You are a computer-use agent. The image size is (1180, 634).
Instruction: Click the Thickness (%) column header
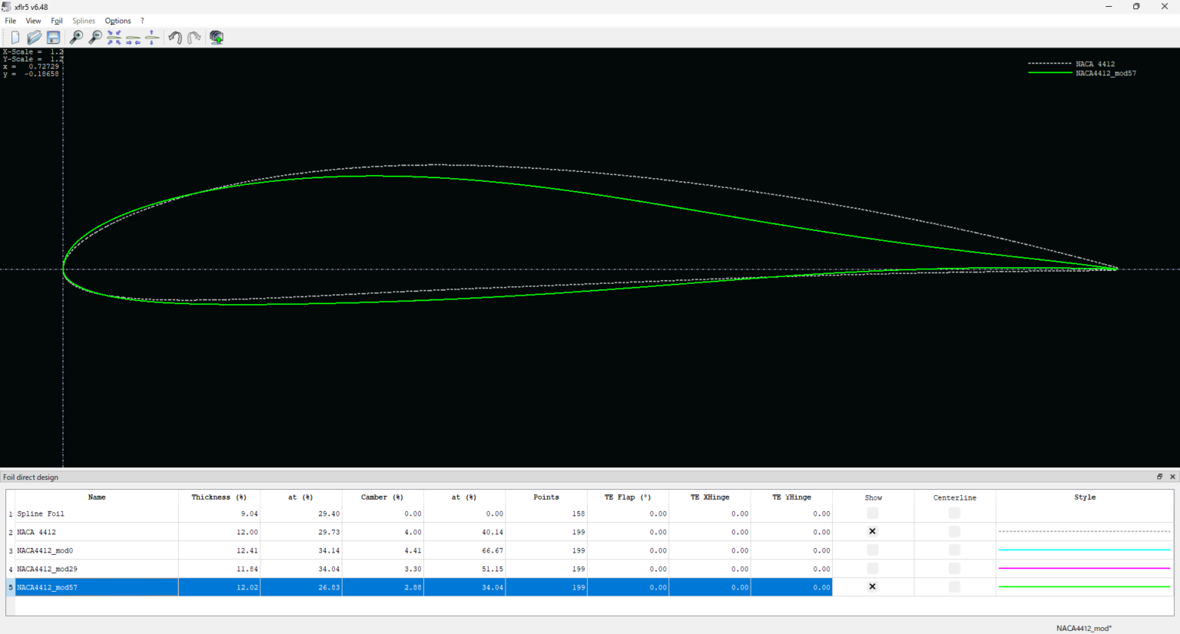(x=219, y=497)
